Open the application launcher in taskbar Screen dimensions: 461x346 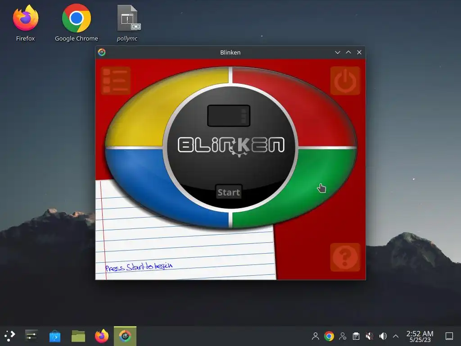click(10, 336)
